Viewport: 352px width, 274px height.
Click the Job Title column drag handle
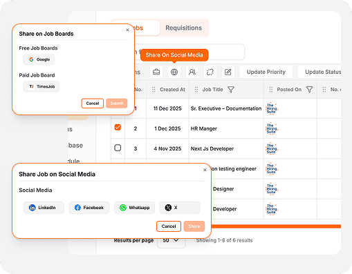click(196, 90)
